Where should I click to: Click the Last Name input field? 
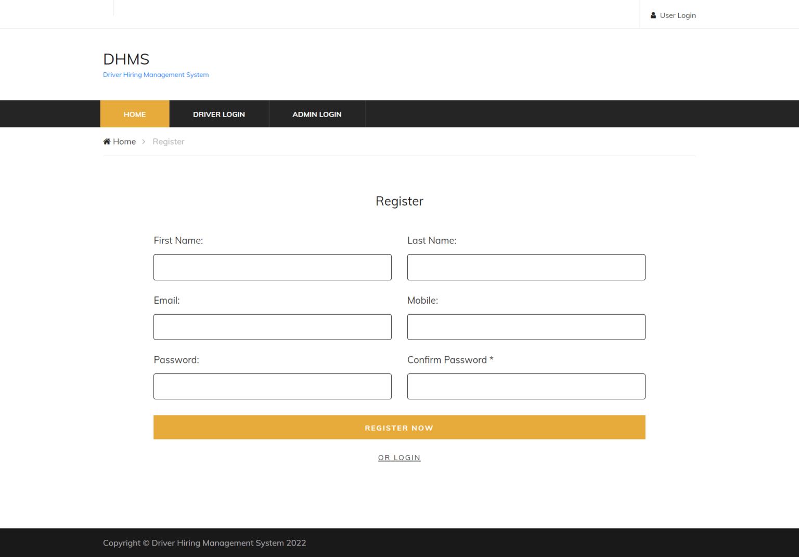[526, 267]
